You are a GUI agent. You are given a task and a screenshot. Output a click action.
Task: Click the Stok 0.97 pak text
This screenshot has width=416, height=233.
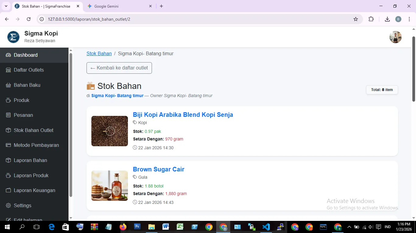coord(147,131)
